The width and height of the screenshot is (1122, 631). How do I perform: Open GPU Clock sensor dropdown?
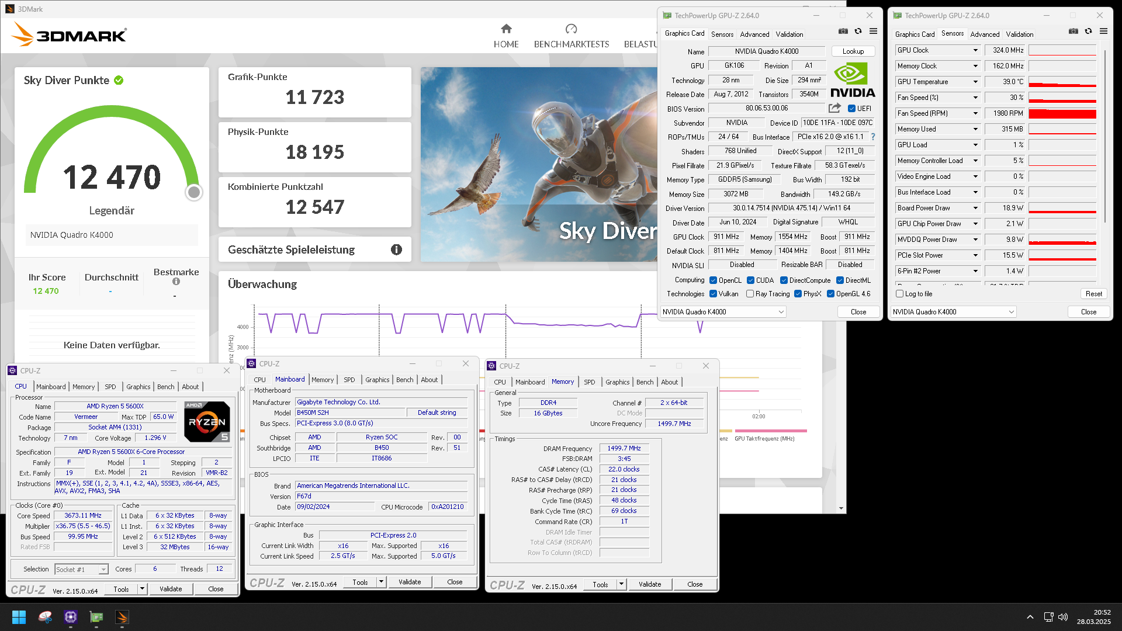pyautogui.click(x=975, y=50)
